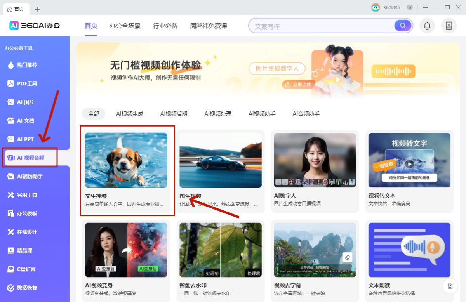
Task: Select PDF工具 in the sidebar
Action: click(x=23, y=83)
